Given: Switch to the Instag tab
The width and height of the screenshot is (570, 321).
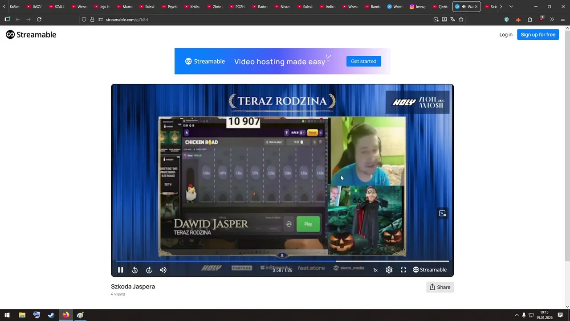Looking at the screenshot, I should [x=417, y=7].
